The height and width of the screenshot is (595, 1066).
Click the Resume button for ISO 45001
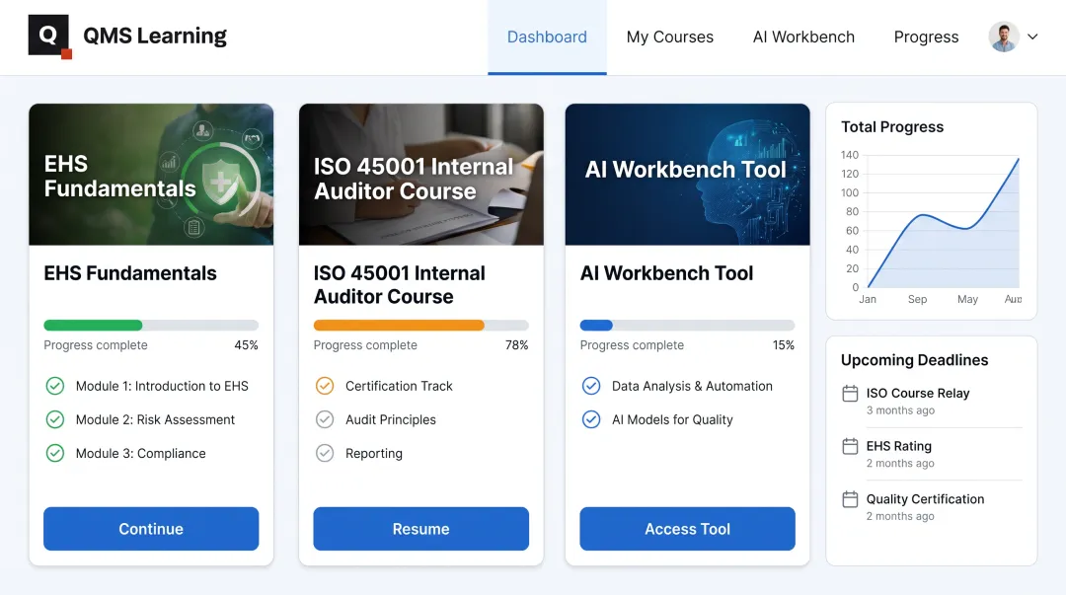pyautogui.click(x=420, y=528)
